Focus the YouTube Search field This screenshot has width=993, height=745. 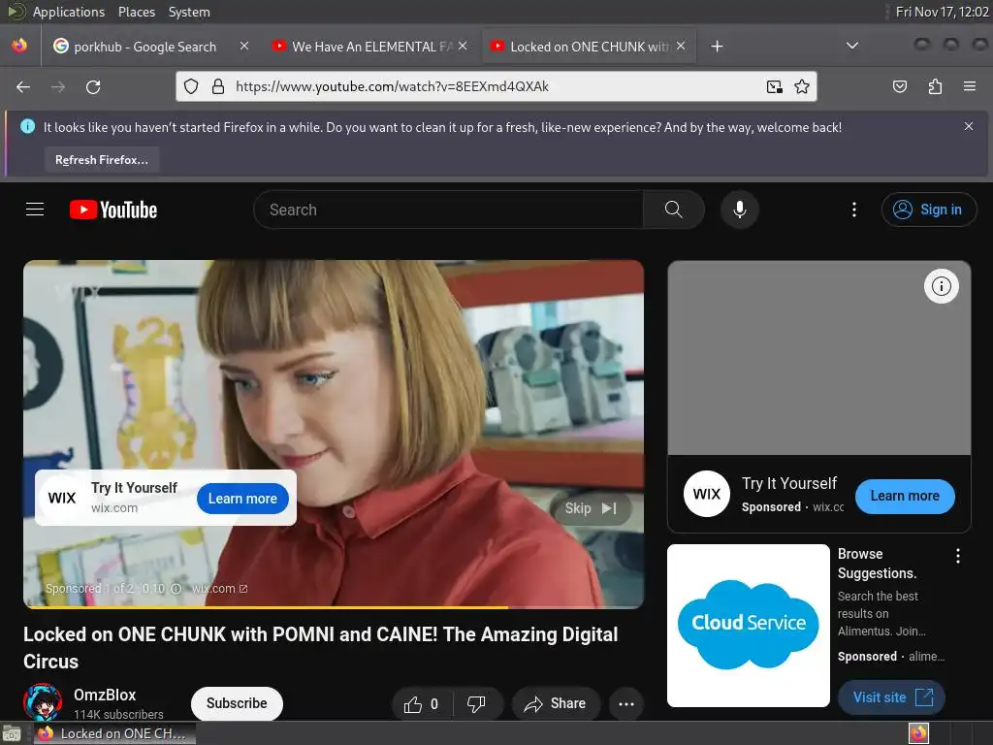point(448,210)
